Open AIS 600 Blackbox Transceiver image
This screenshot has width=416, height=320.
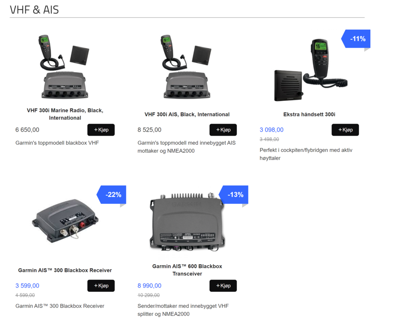point(187,222)
